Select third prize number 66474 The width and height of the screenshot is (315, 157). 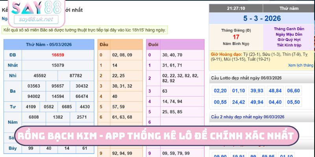[82, 97]
